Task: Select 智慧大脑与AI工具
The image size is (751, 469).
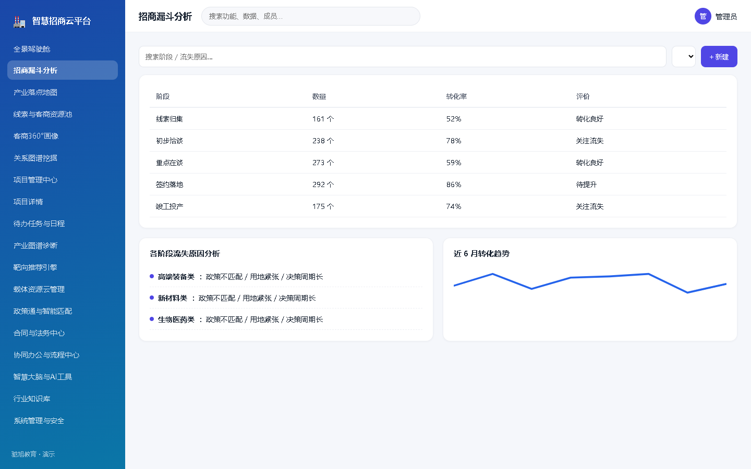Action: click(x=63, y=377)
